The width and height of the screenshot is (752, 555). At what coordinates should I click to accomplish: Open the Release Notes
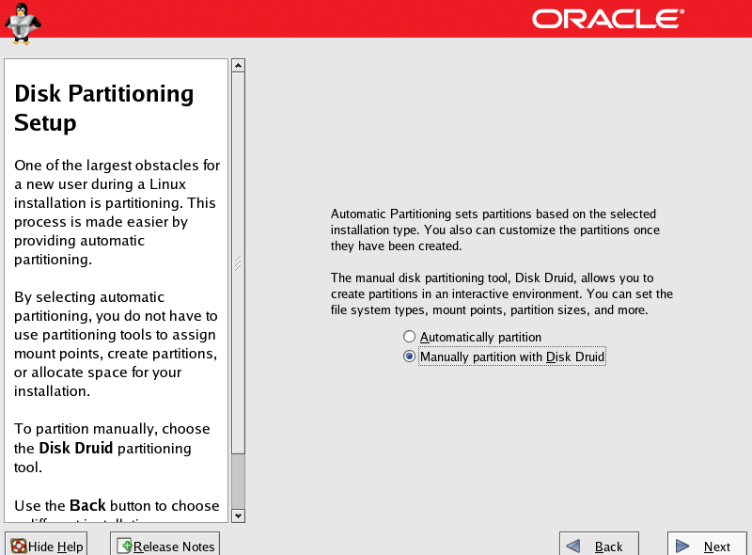[x=165, y=546]
